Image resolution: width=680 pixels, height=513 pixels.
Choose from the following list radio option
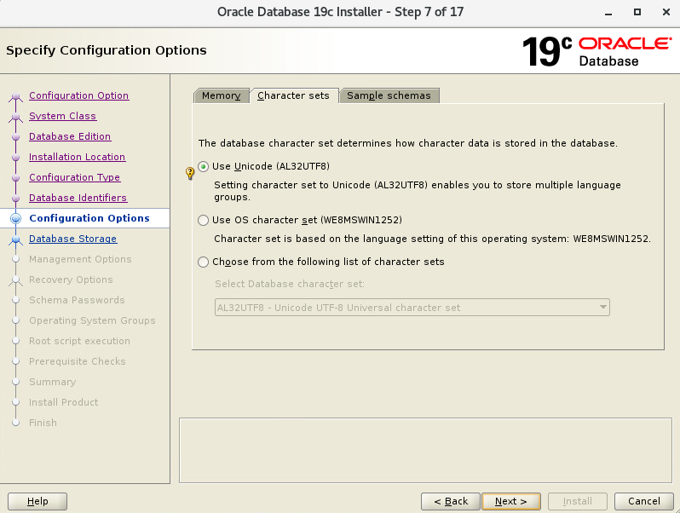click(203, 262)
